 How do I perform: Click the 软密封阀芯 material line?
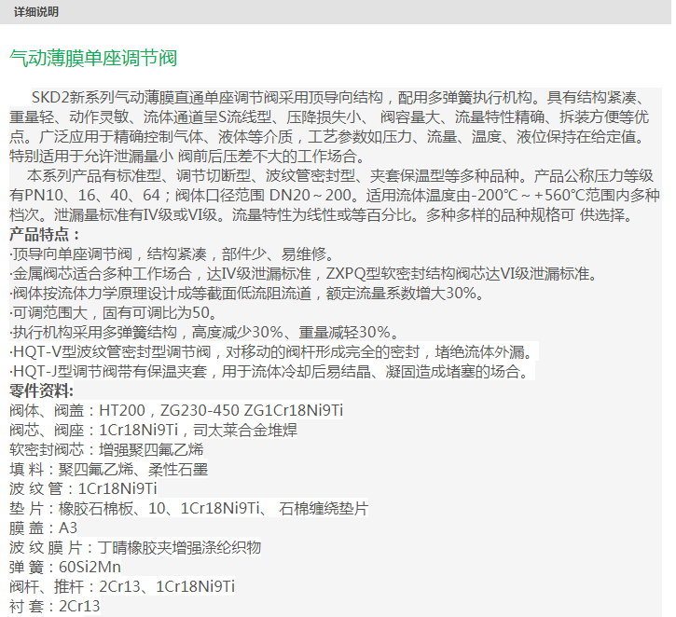coord(112,449)
